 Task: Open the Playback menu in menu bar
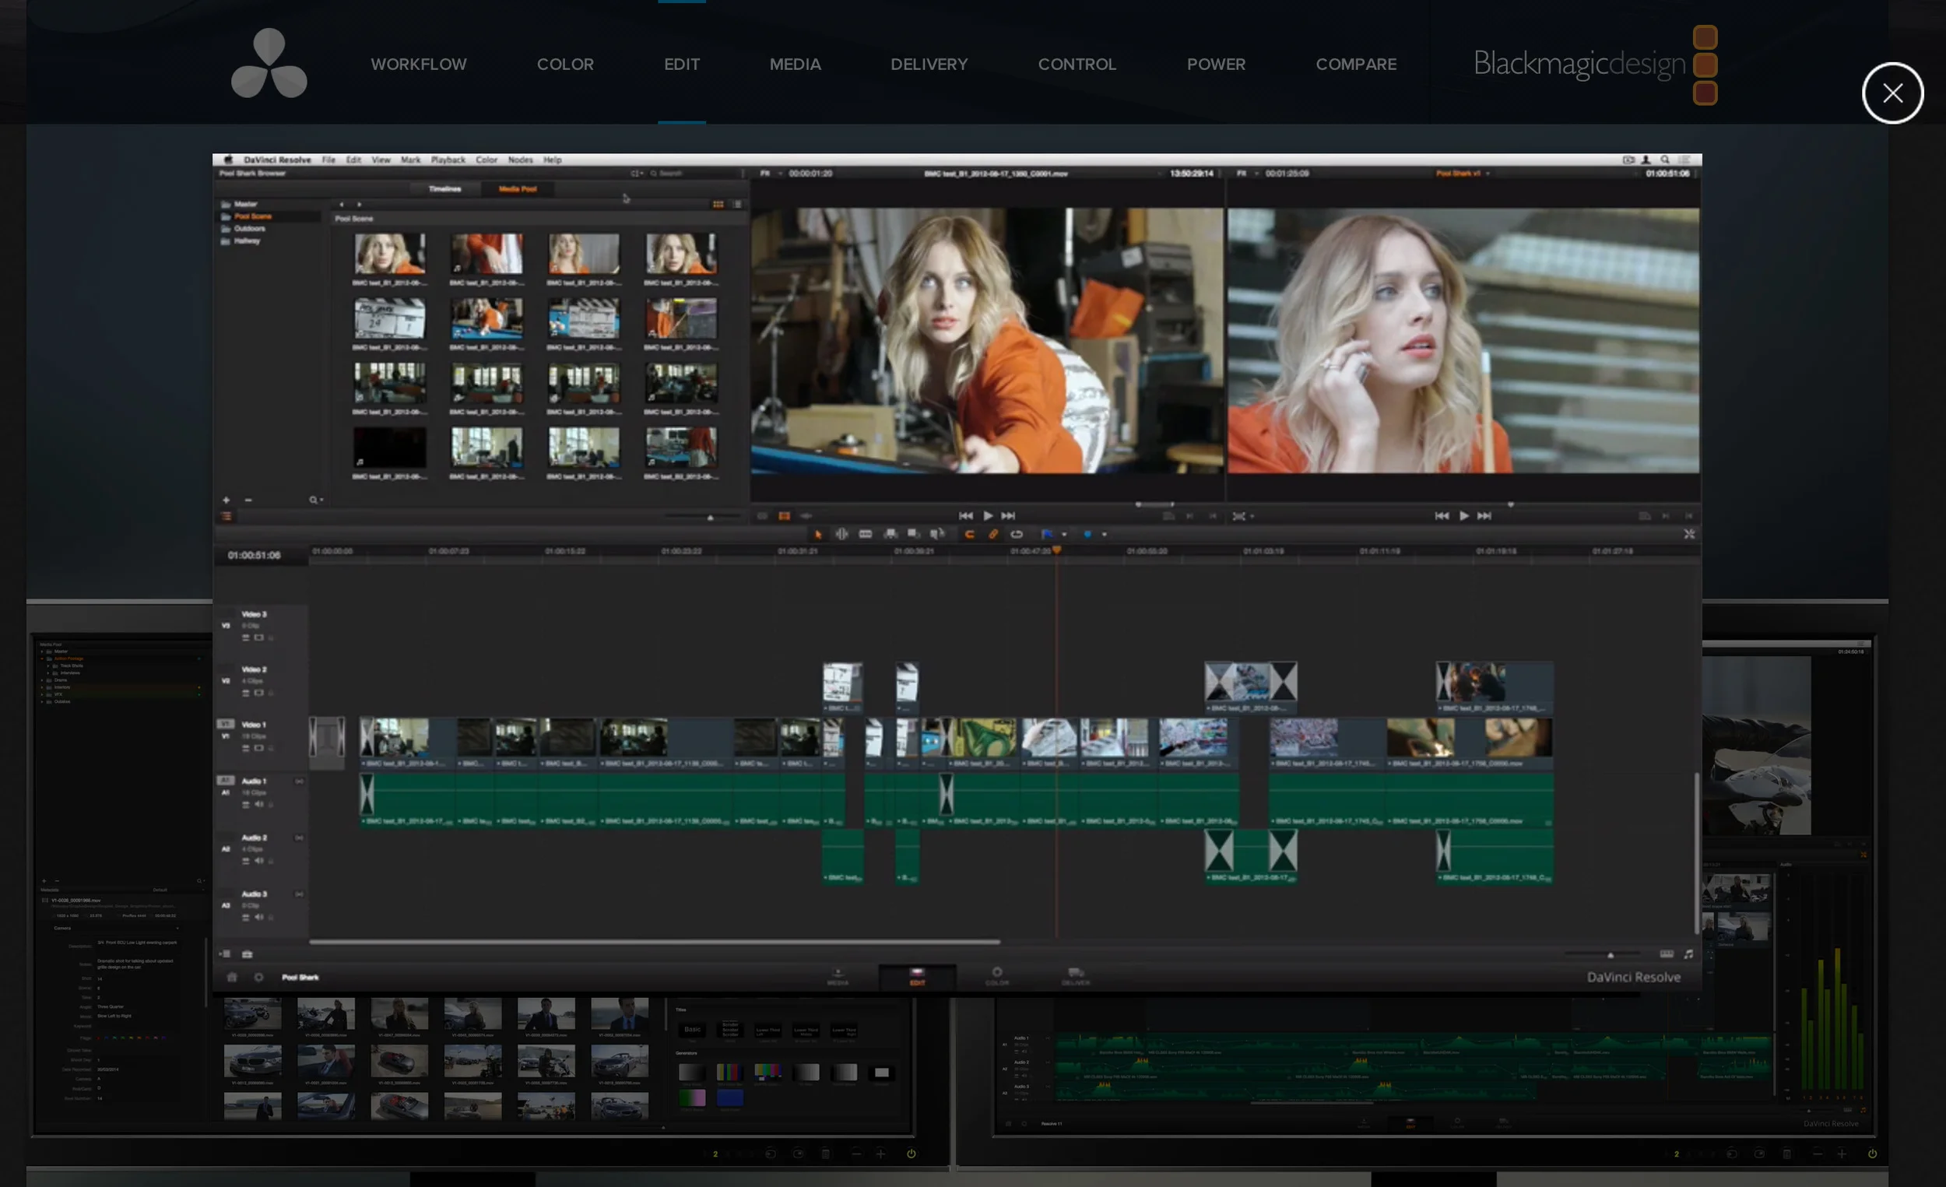click(448, 160)
